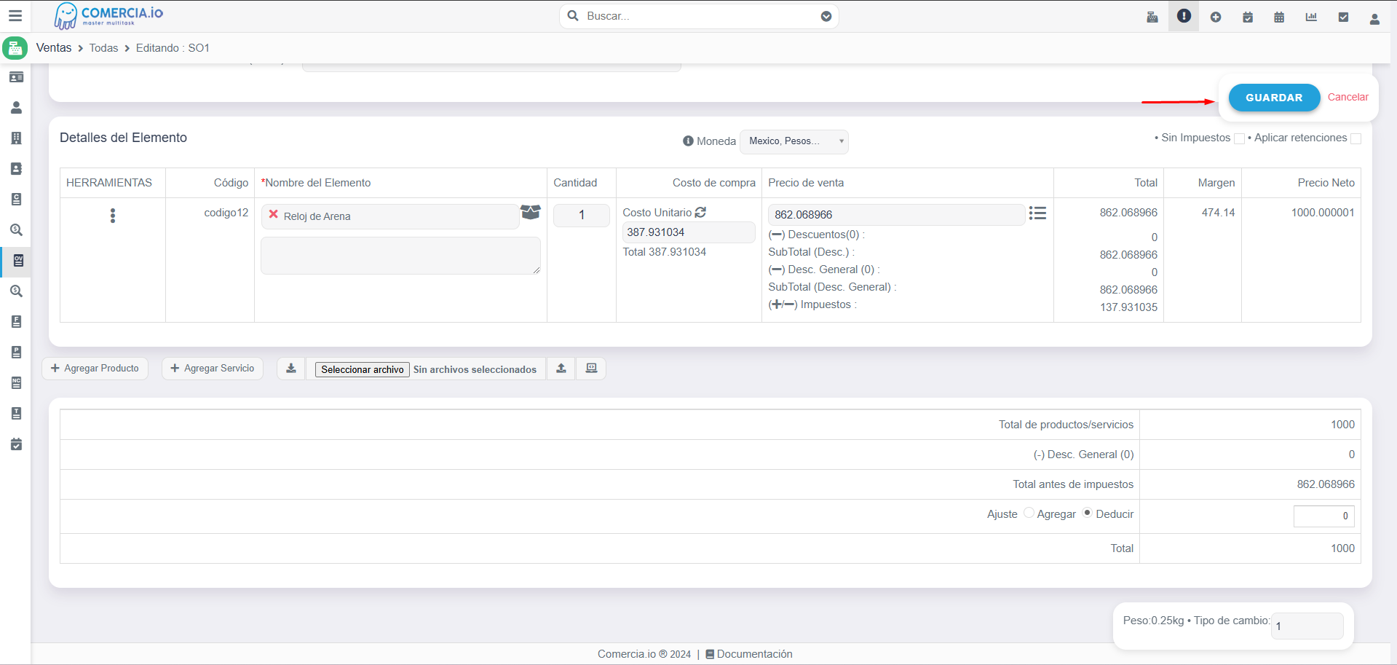
Task: Click the Precio Neto value 1000.000001
Action: (1323, 213)
